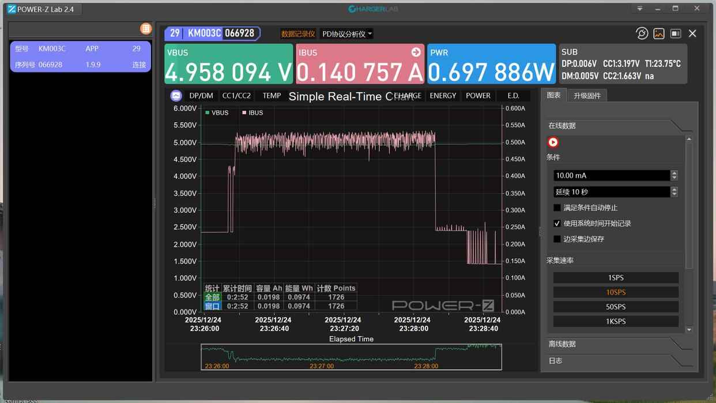Image resolution: width=716 pixels, height=403 pixels.
Task: Toggle the side panel layout icon
Action: (676, 33)
